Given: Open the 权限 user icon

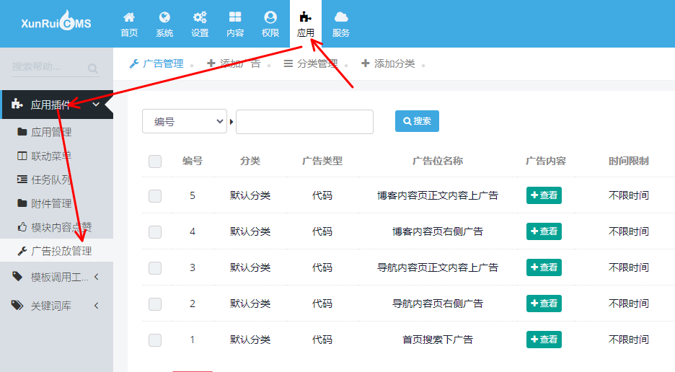Looking at the screenshot, I should pos(270,17).
